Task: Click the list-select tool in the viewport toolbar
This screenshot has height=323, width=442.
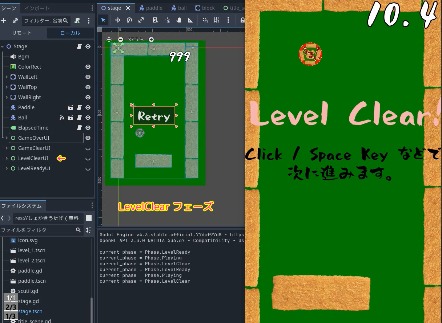Action: click(x=156, y=20)
